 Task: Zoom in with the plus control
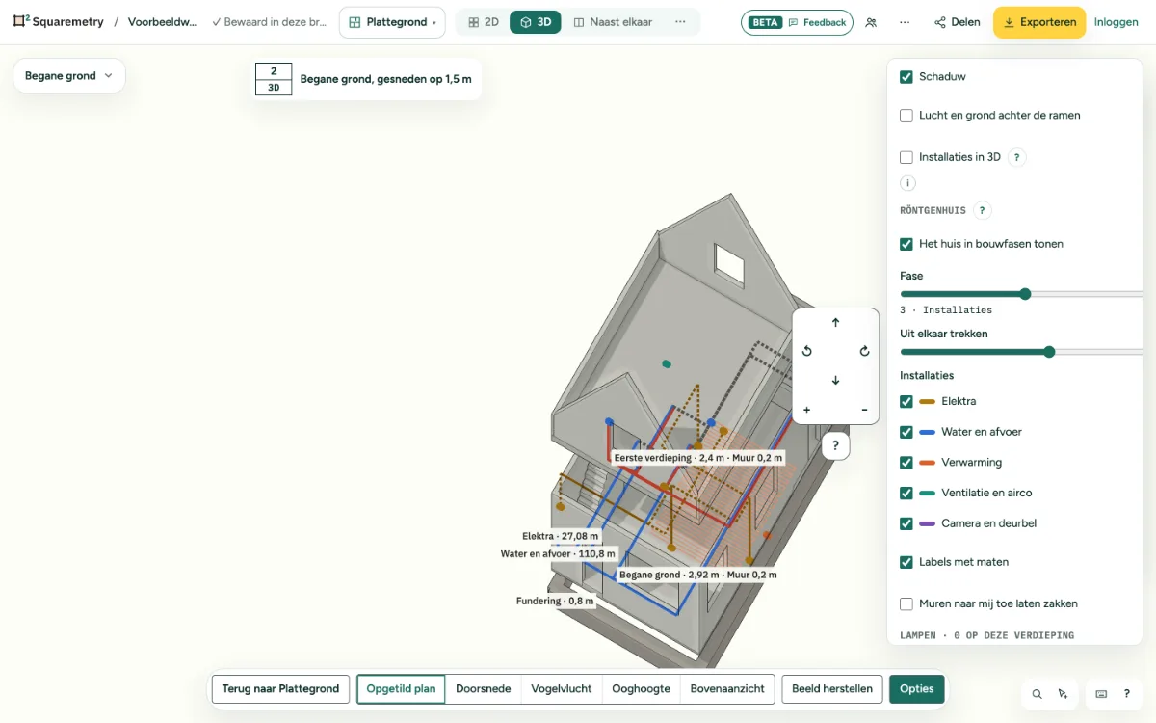tap(807, 410)
